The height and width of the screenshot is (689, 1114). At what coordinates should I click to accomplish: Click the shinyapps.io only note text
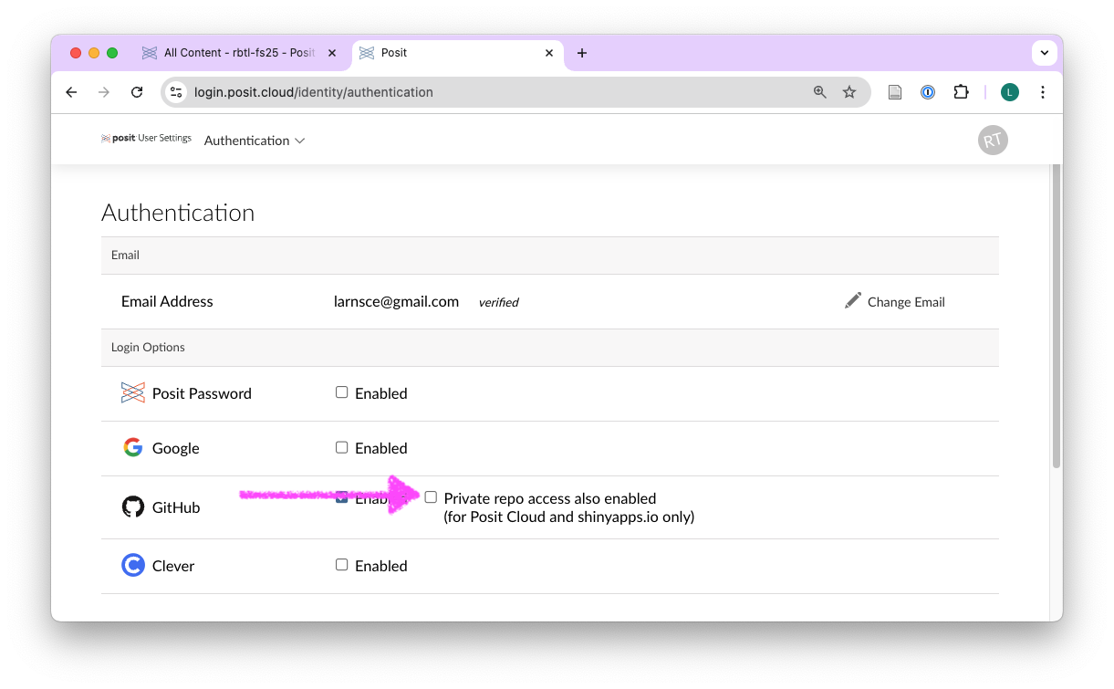tap(569, 517)
